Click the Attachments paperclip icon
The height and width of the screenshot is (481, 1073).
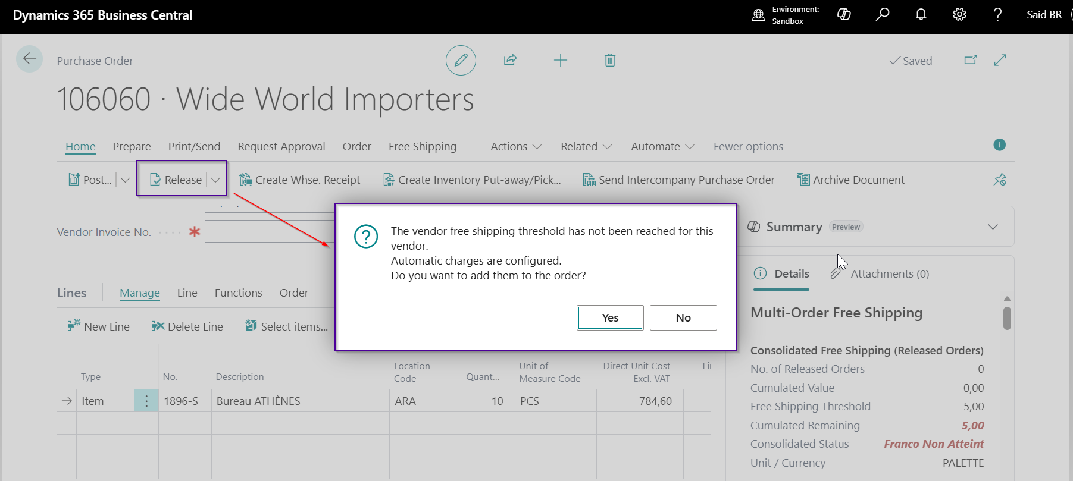coord(836,273)
